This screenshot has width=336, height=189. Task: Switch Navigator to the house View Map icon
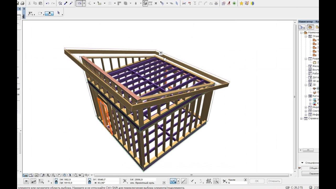coord(310,27)
